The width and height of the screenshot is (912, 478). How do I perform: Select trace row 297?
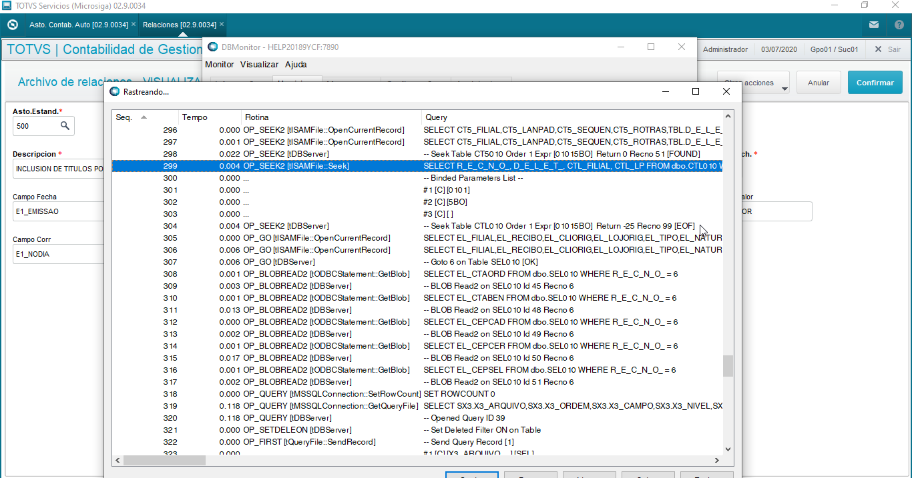[417, 142]
